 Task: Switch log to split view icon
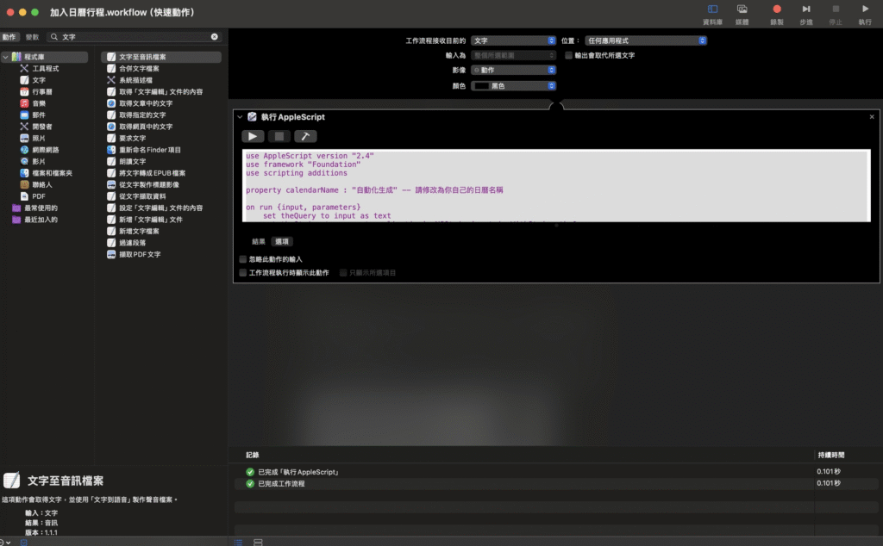point(258,542)
